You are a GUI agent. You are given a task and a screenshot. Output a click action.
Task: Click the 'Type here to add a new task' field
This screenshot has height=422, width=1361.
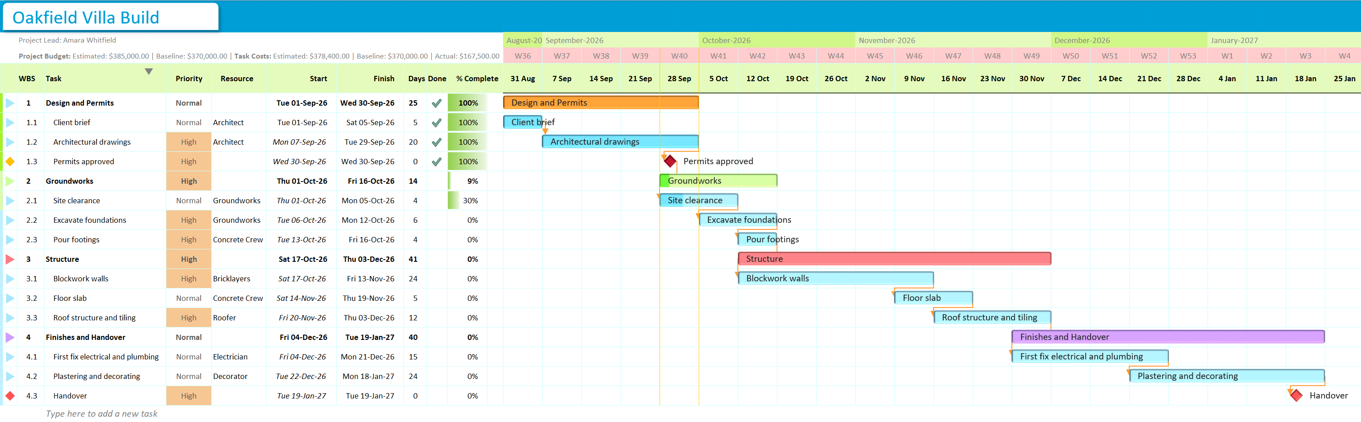[x=101, y=414]
